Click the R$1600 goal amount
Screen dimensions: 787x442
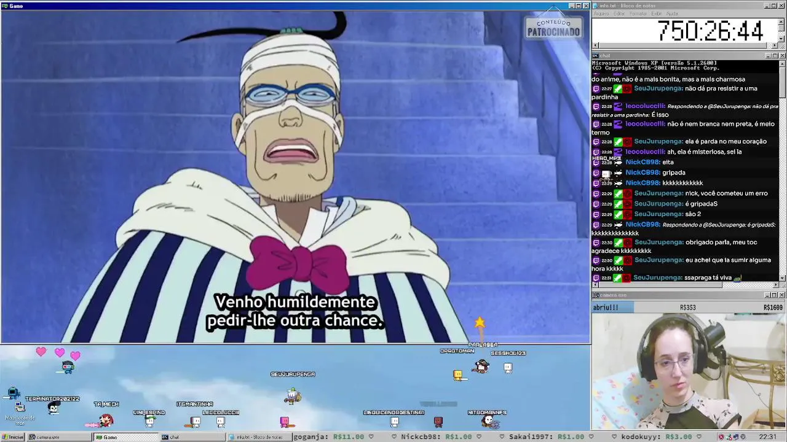pos(773,308)
